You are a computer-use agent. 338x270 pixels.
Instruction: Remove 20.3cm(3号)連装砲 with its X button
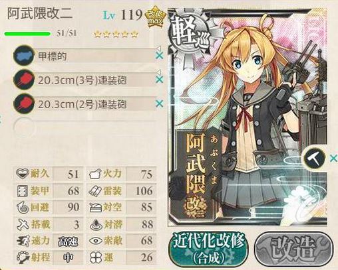click(160, 80)
